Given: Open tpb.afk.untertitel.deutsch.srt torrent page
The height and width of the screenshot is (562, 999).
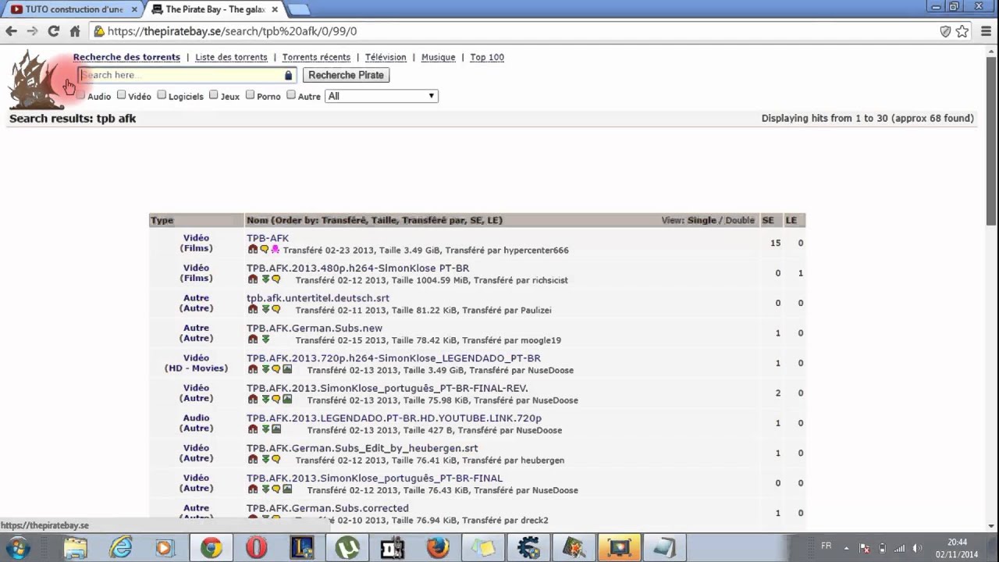Looking at the screenshot, I should point(318,298).
